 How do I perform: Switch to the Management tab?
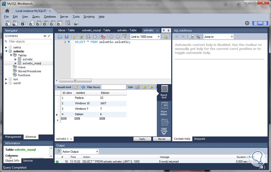pyautogui.click(x=13, y=137)
